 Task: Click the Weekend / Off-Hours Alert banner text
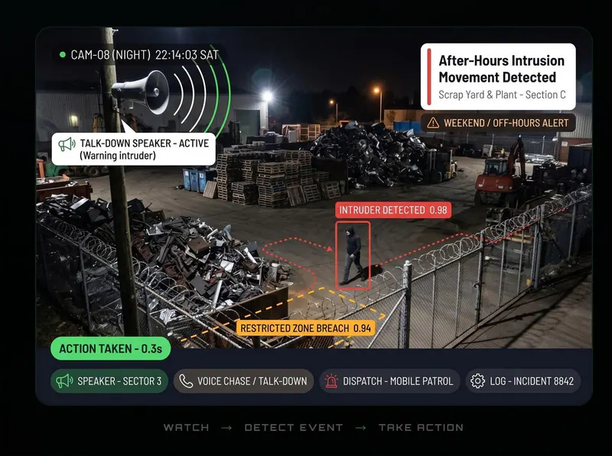pyautogui.click(x=506, y=123)
